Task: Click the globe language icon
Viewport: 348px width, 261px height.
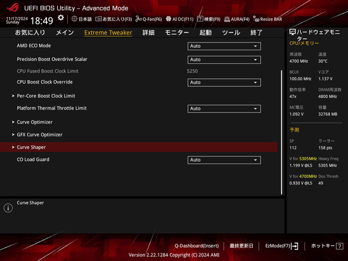Action: [x=74, y=19]
